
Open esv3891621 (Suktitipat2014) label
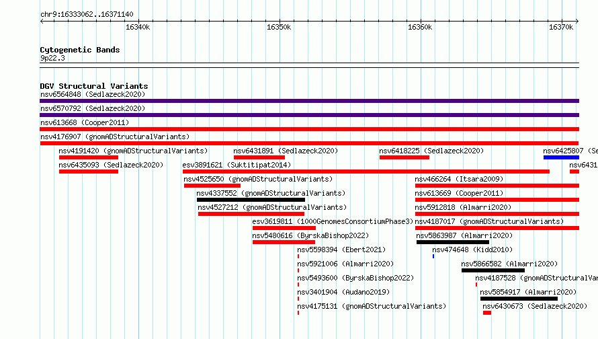[237, 165]
